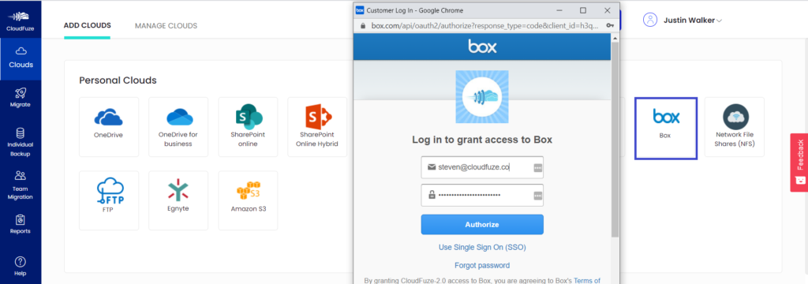Image resolution: width=808 pixels, height=284 pixels.
Task: Select the FTP cloud tile
Action: (109, 200)
